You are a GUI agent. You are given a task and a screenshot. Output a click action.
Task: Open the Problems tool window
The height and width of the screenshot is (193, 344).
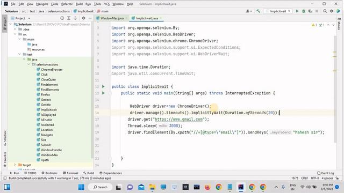(49, 173)
